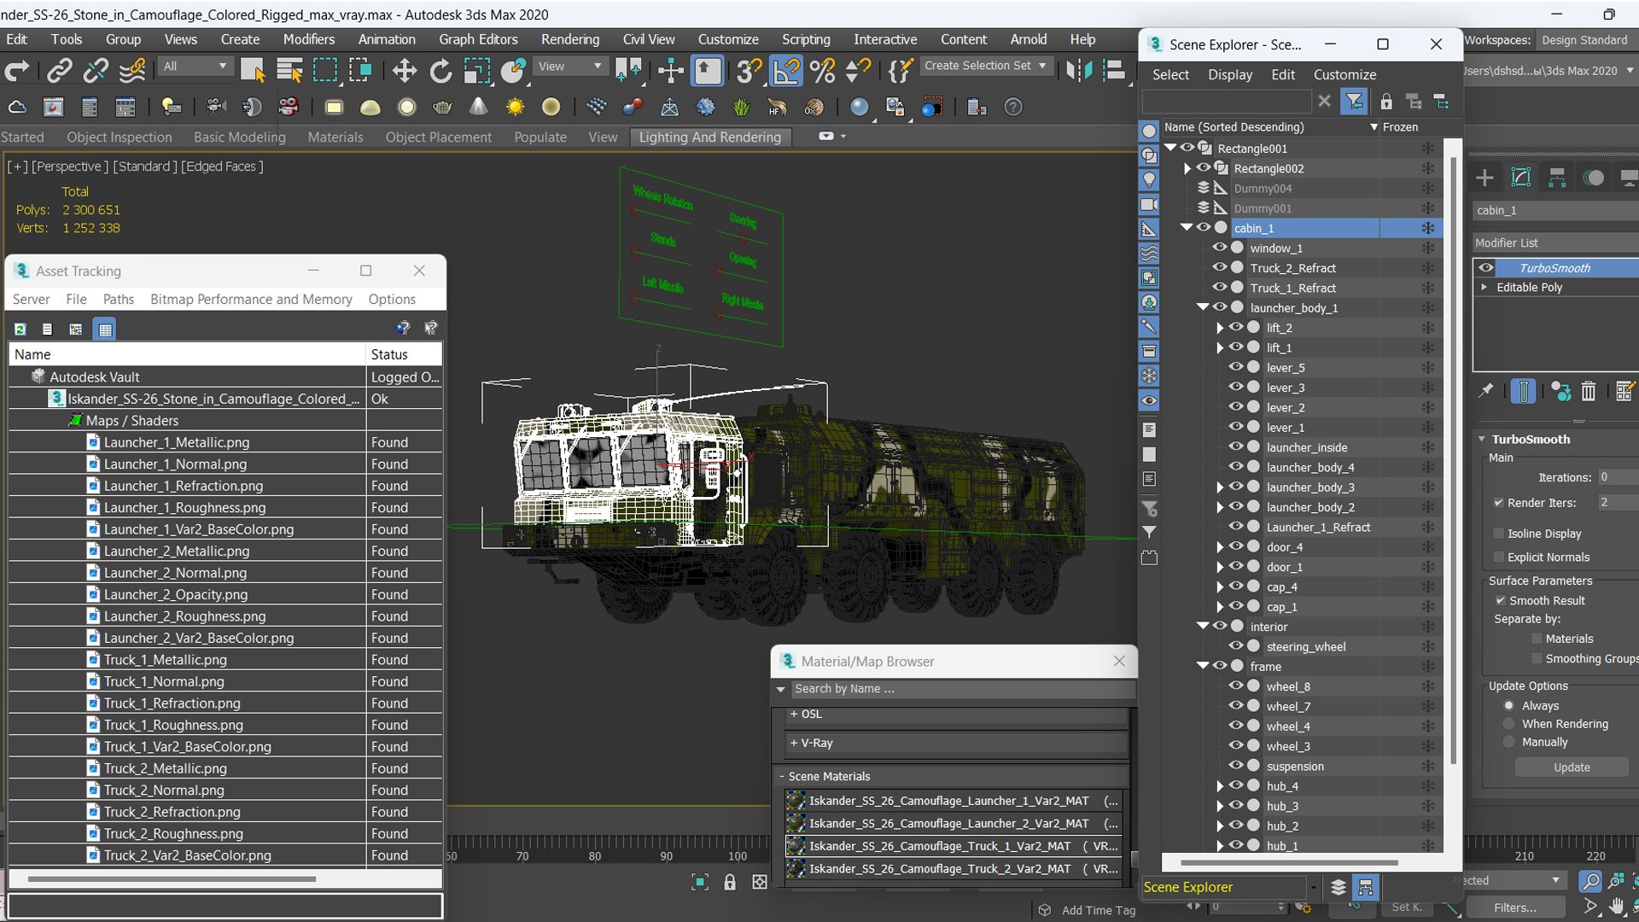Select When Rendering radio button
Image resolution: width=1639 pixels, height=922 pixels.
click(x=1508, y=724)
